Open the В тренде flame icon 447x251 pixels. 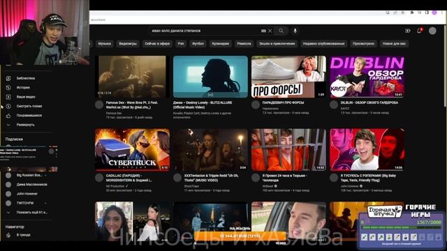coord(8,235)
